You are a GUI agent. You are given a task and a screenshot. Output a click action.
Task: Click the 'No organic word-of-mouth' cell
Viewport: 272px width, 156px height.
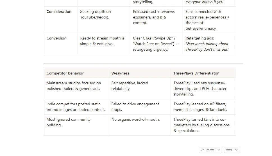click(x=140, y=125)
